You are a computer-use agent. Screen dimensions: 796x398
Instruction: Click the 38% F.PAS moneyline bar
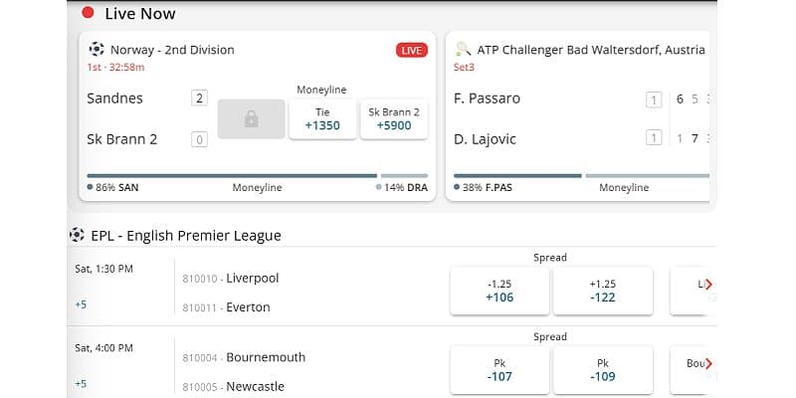click(517, 176)
